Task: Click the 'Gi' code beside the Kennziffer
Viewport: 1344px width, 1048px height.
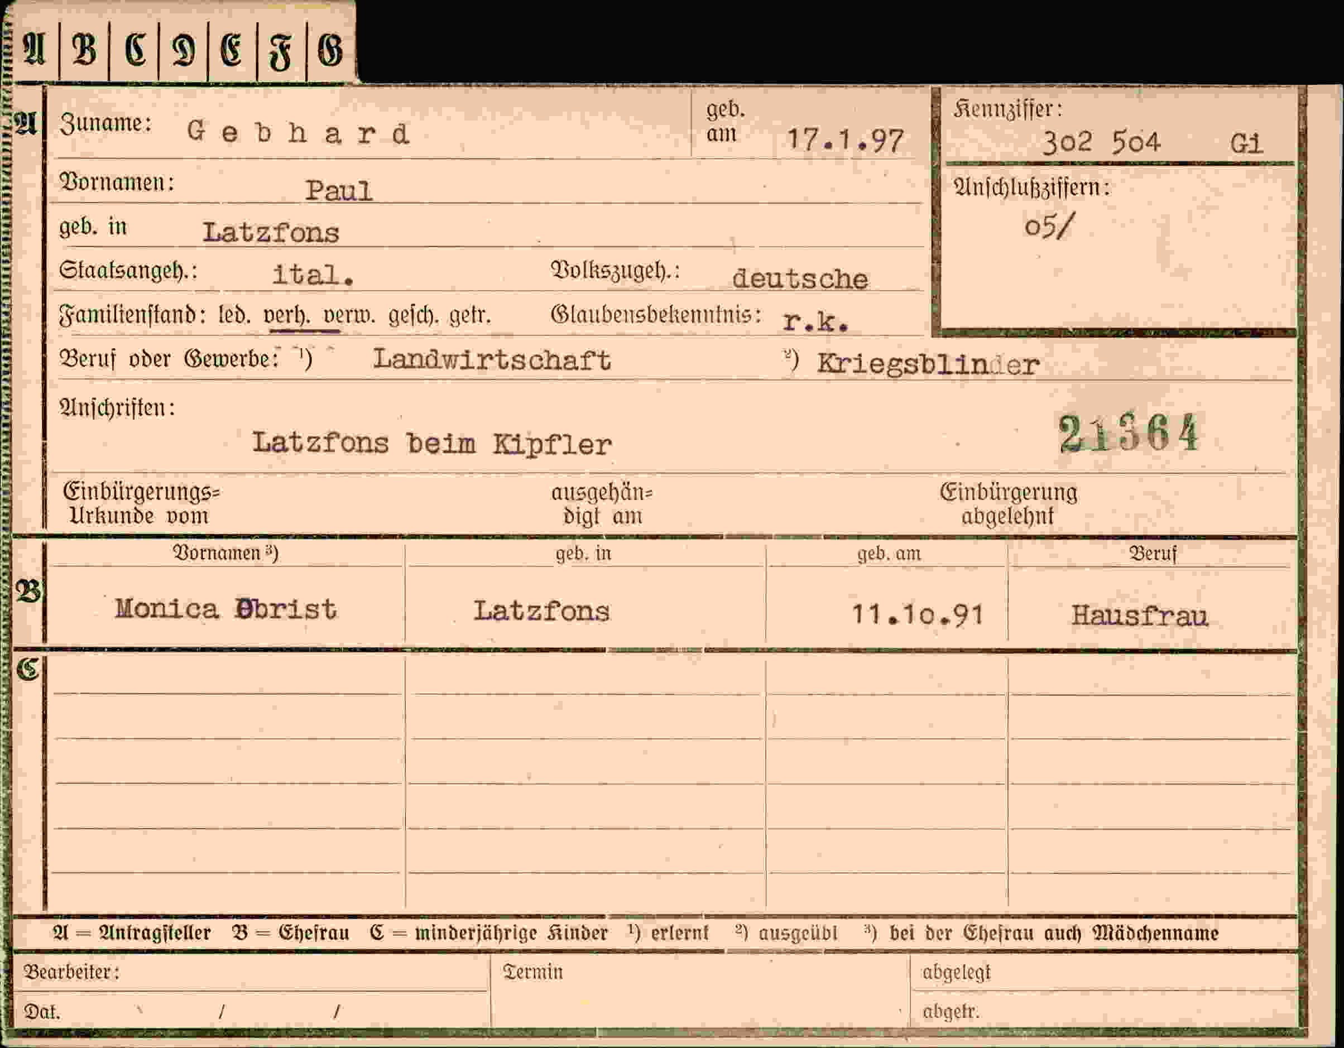Action: coord(1247,144)
